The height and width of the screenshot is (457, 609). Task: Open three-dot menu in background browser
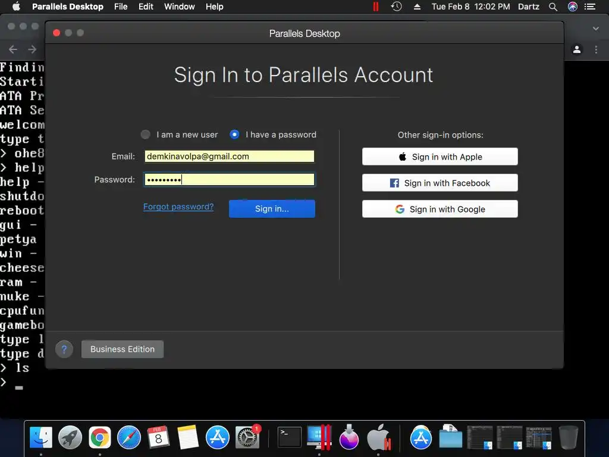click(596, 49)
